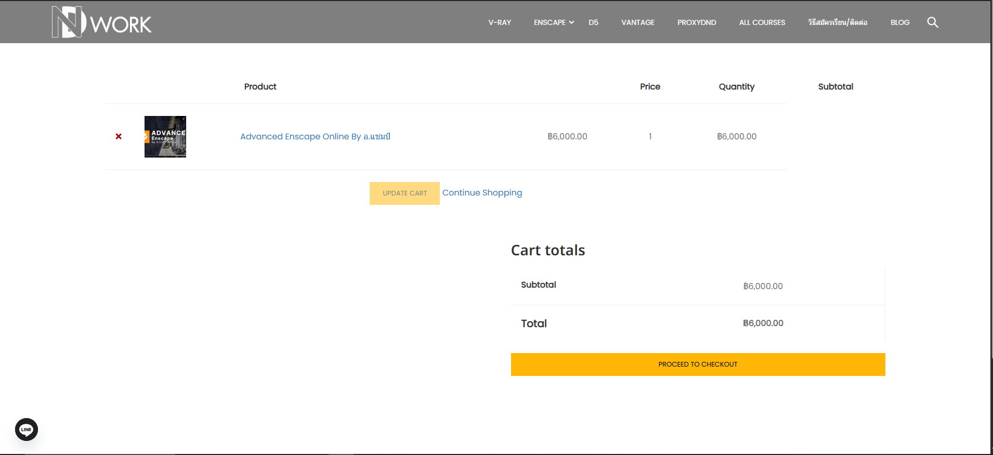Viewport: 993px width, 455px height.
Task: Click the NWORK logo in header
Action: pos(101,22)
